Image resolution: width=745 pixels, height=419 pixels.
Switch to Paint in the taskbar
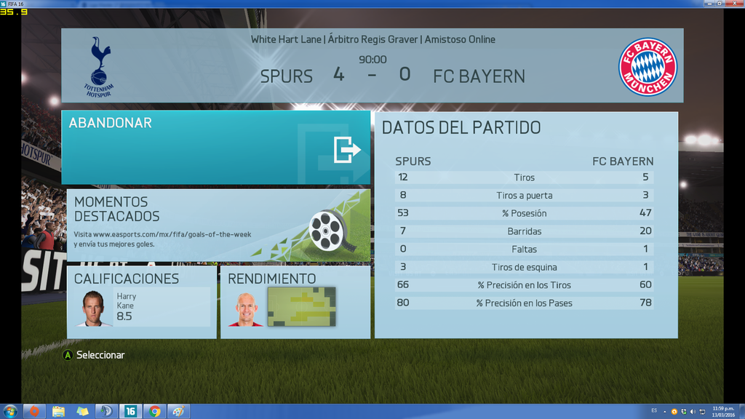pyautogui.click(x=178, y=411)
